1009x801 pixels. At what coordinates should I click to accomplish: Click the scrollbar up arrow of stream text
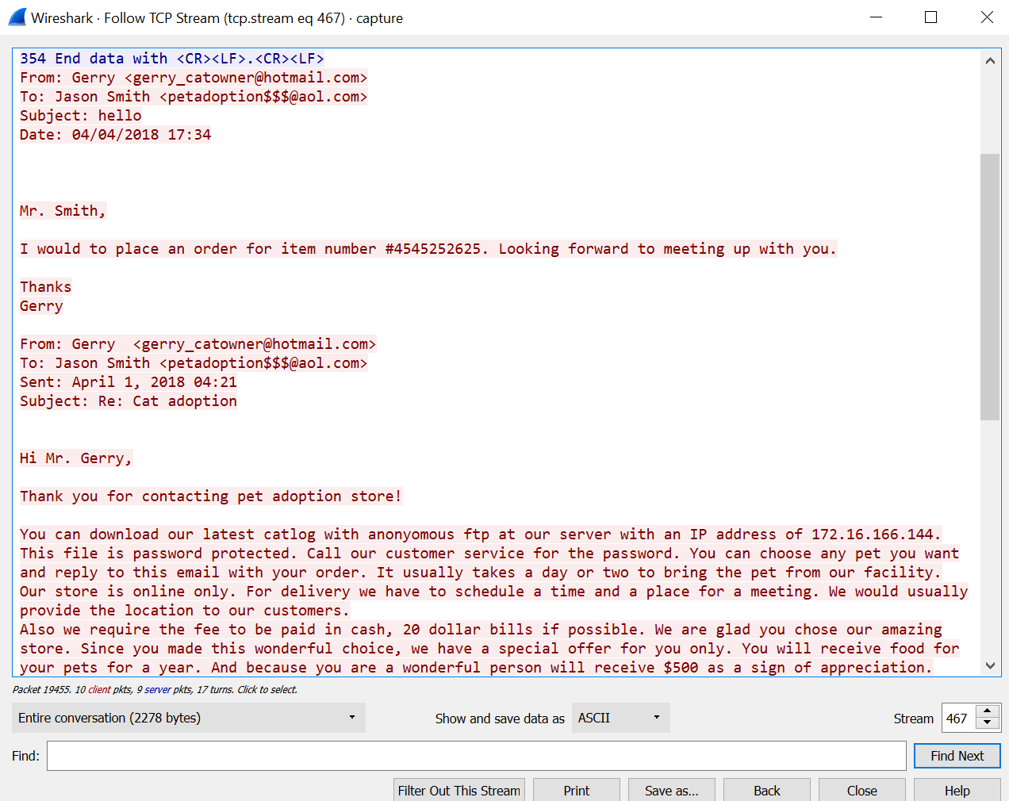990,60
